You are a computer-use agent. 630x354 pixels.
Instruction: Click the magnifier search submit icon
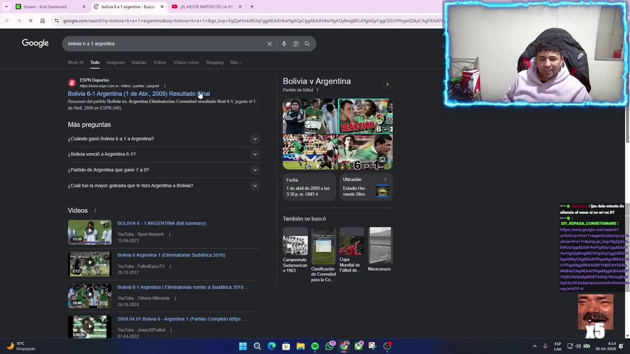point(307,44)
